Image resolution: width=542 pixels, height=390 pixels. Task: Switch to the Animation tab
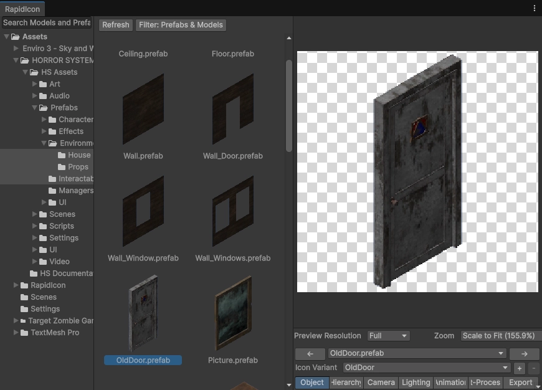[451, 383]
